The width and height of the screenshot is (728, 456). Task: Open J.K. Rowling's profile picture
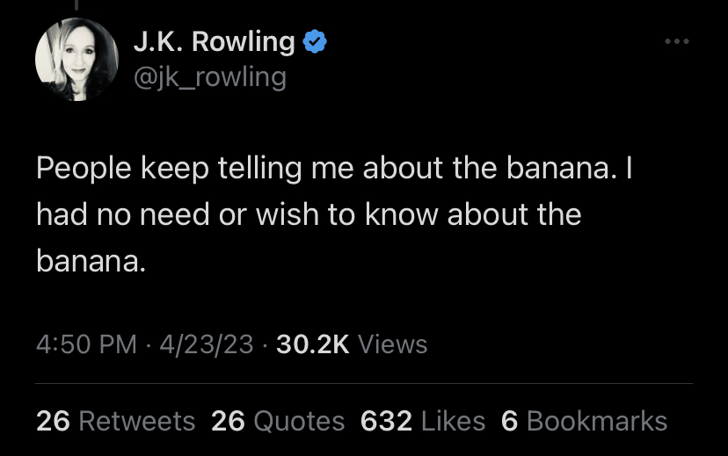click(x=76, y=59)
